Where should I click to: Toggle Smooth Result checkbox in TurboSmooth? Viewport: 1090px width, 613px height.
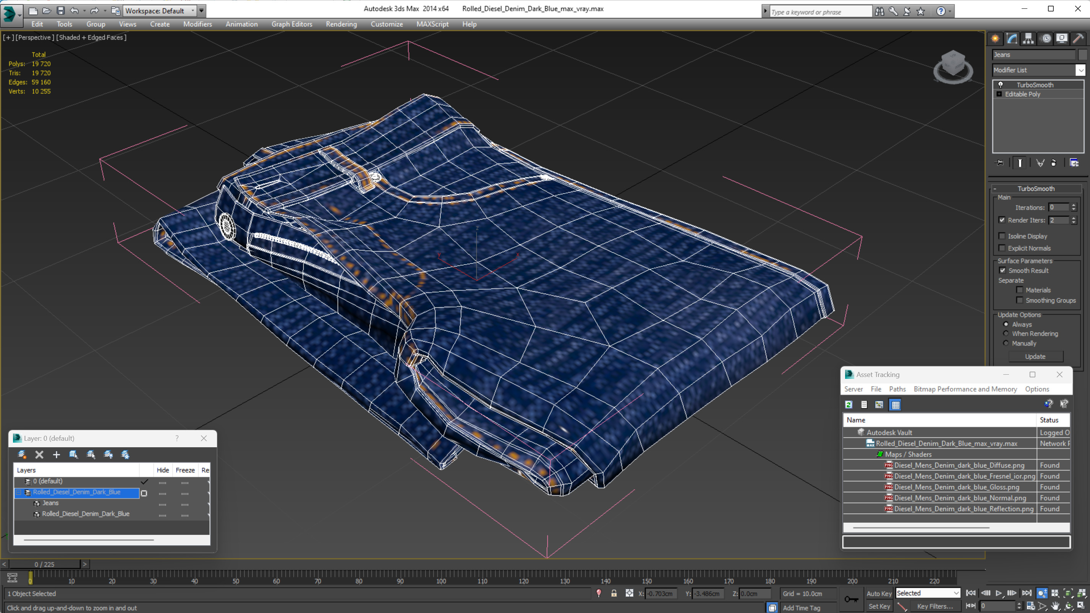pyautogui.click(x=1003, y=270)
